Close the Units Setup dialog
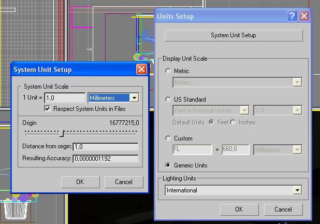Viewport: 320px width, 224px height. click(x=304, y=16)
